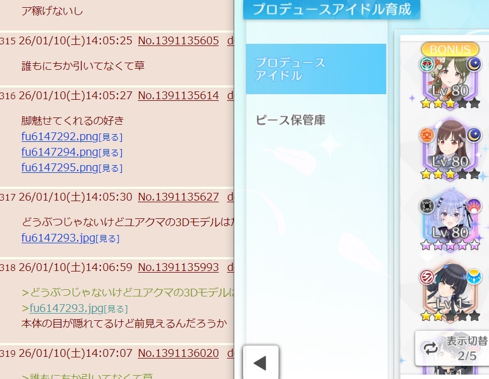Click post number No.1391135993

coord(178,267)
